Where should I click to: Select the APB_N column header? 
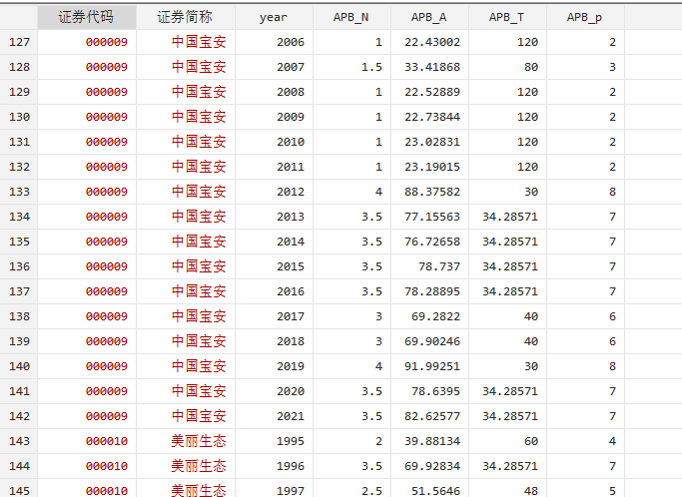(351, 17)
